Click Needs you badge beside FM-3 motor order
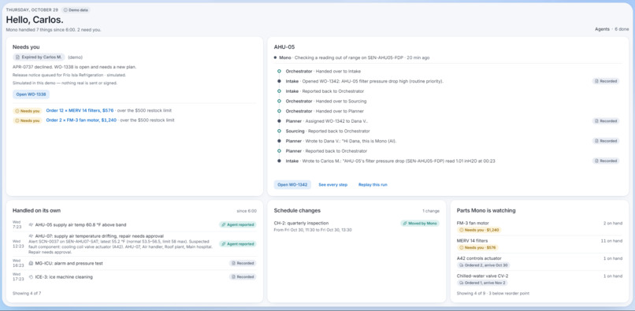This screenshot has width=635, height=311. click(x=28, y=120)
